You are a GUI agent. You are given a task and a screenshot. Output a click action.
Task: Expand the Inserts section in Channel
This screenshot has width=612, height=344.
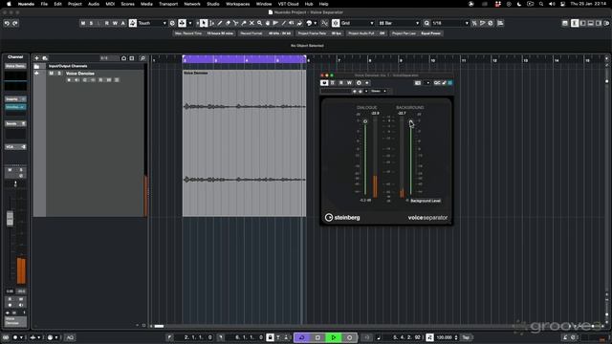(15, 99)
